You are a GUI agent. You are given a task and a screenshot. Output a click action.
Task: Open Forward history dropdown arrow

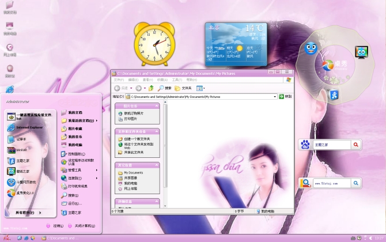[145, 88]
